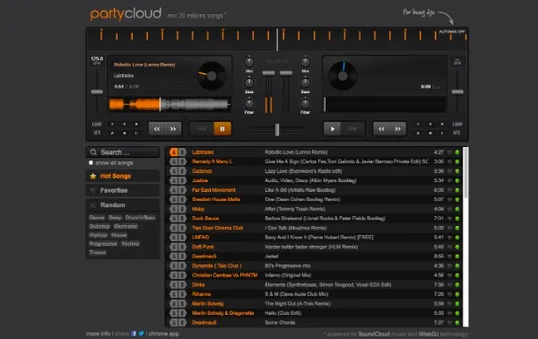Filter by Progressive genre tag
Screen dimensions: 538x339
pos(103,244)
